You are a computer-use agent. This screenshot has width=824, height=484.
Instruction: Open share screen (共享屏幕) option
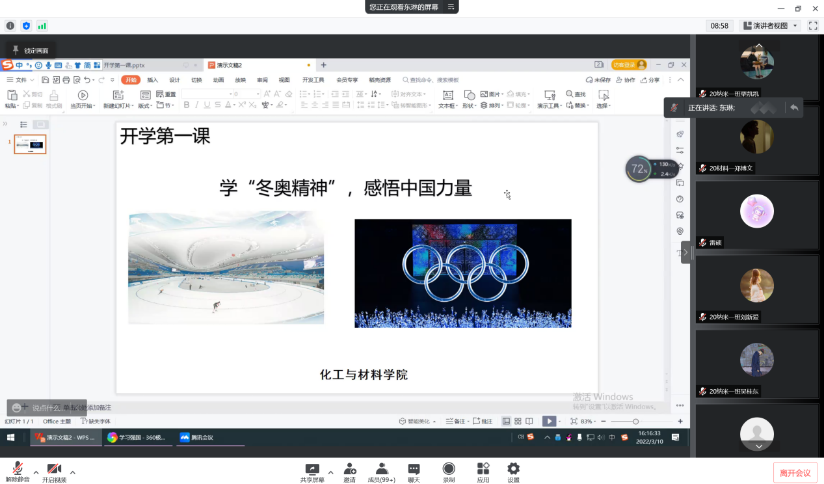312,472
